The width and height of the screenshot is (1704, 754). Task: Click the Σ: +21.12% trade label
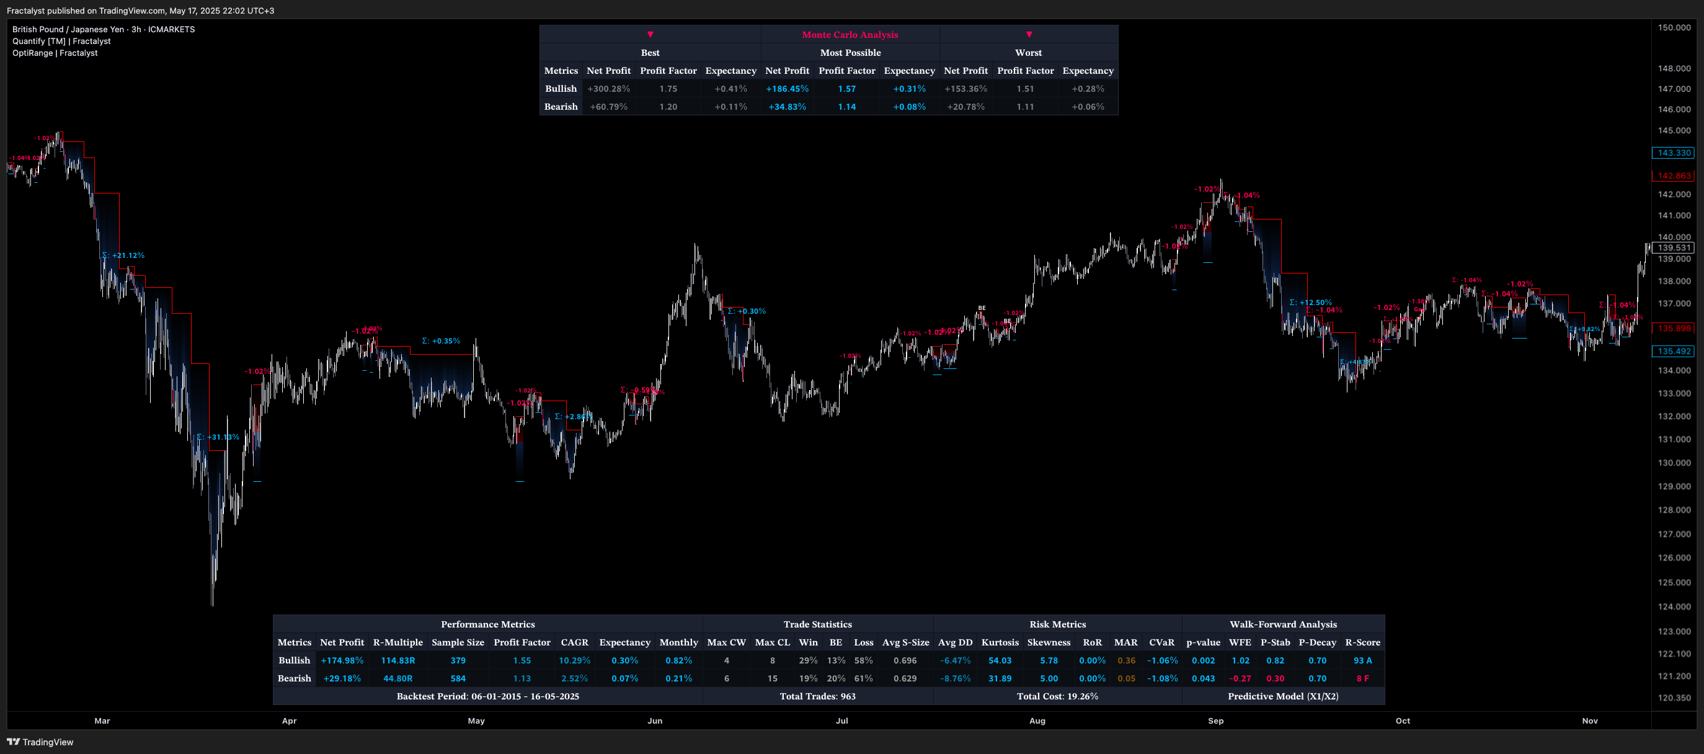pyautogui.click(x=123, y=255)
